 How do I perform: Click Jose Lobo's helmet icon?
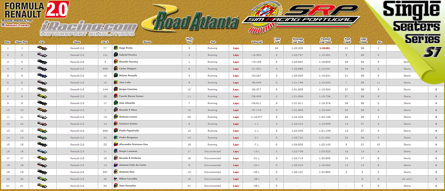116,82
